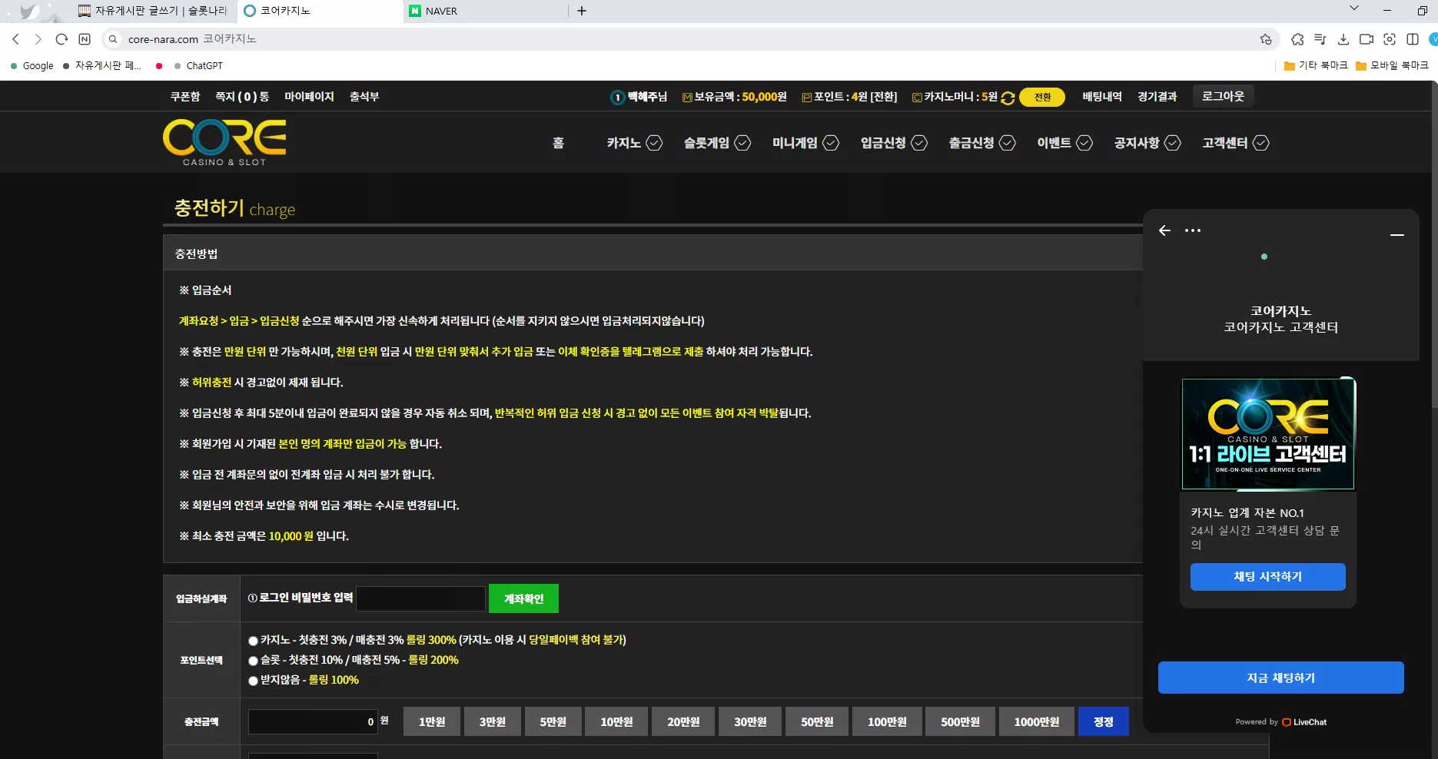This screenshot has height=759, width=1438.
Task: Click the 지금 채팅하기 button
Action: click(x=1281, y=678)
